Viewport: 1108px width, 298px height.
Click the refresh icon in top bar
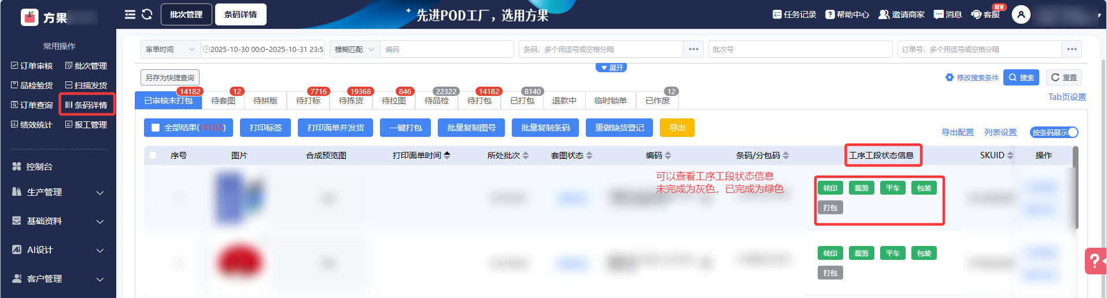(147, 14)
